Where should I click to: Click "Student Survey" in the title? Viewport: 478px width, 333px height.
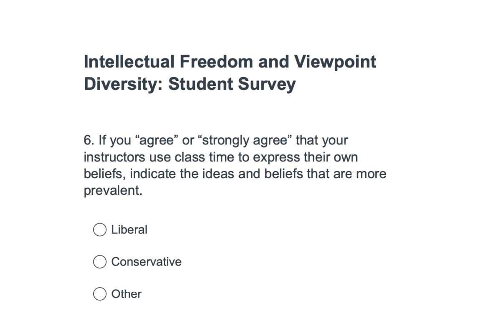coord(232,84)
